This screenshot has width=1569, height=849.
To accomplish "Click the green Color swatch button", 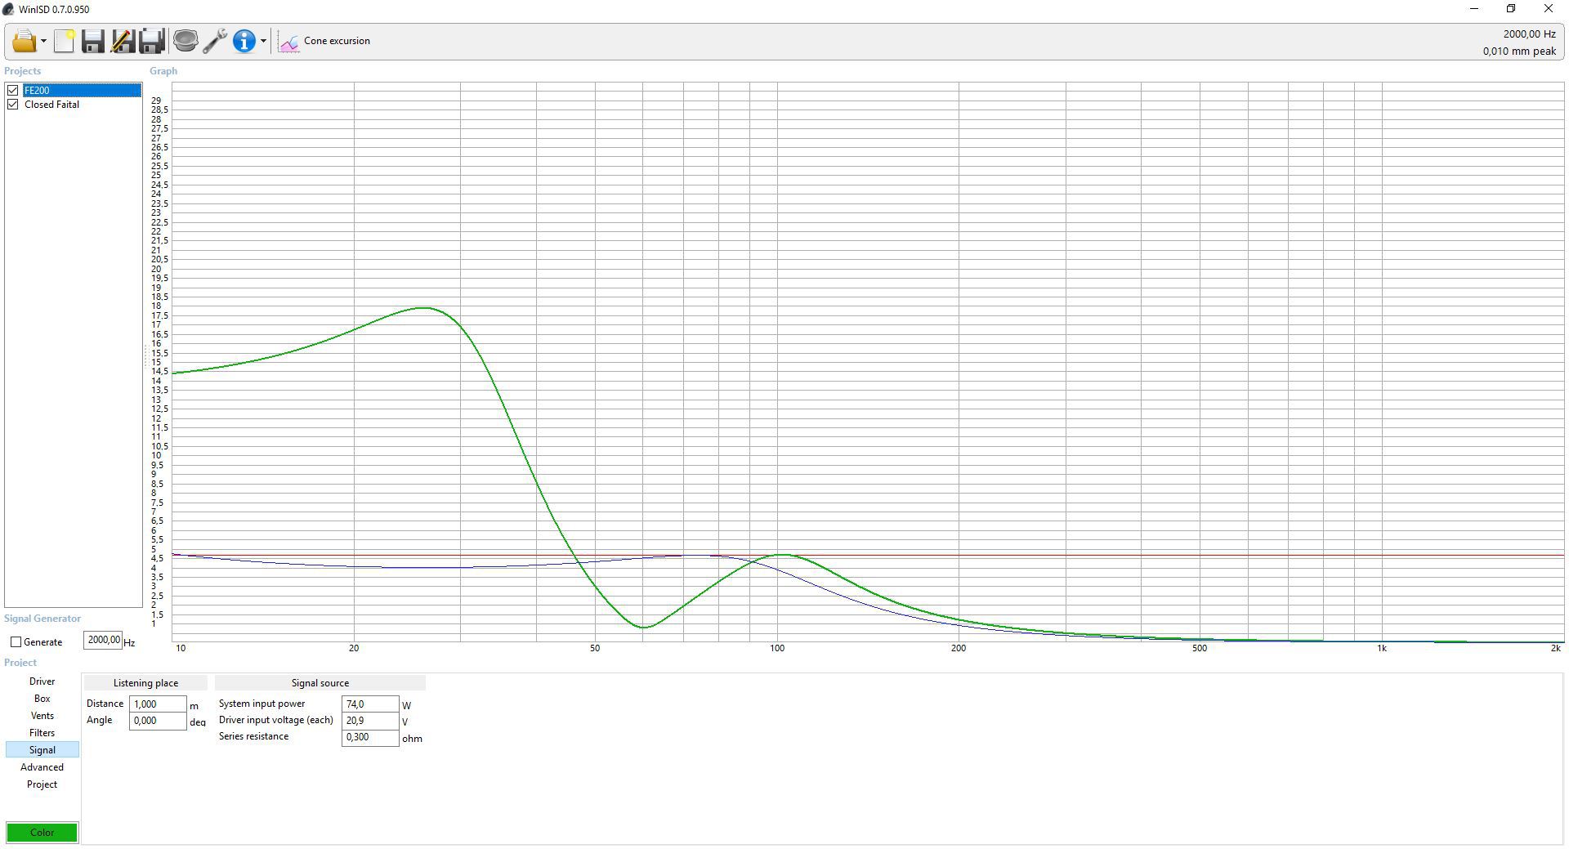I will pyautogui.click(x=42, y=833).
